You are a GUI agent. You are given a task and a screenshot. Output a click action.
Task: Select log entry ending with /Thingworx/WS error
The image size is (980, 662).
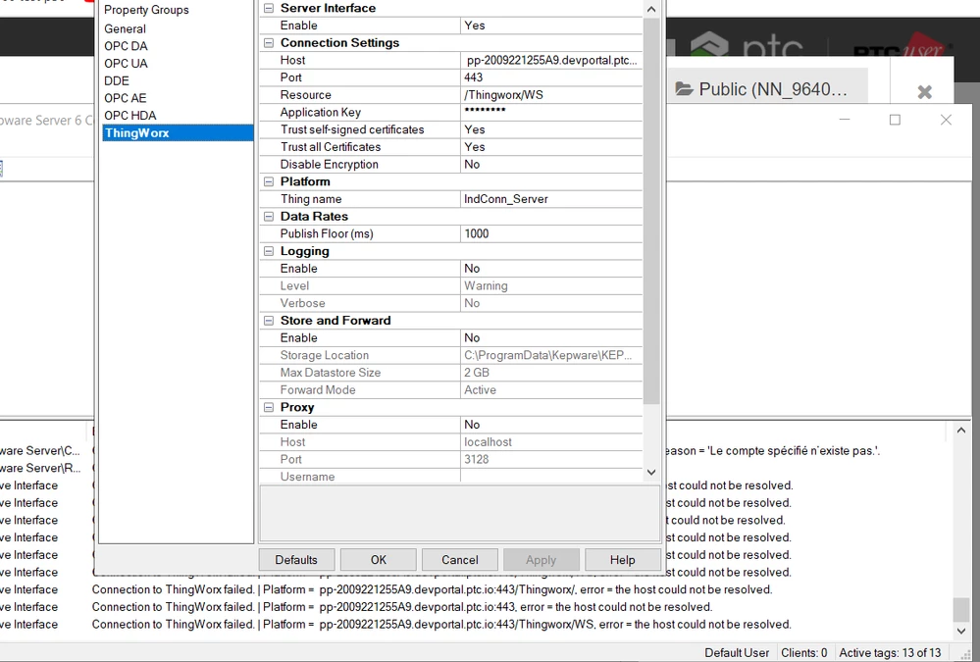(x=441, y=625)
